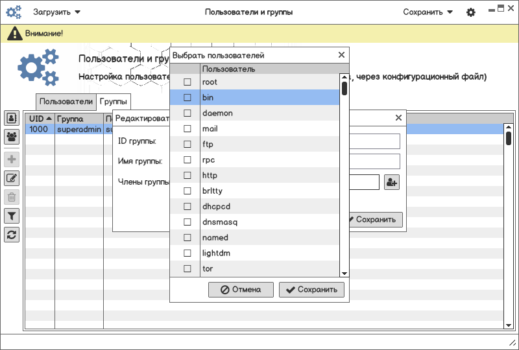Click the add-user icon beside group members field
This screenshot has width=519, height=350.
(x=391, y=183)
